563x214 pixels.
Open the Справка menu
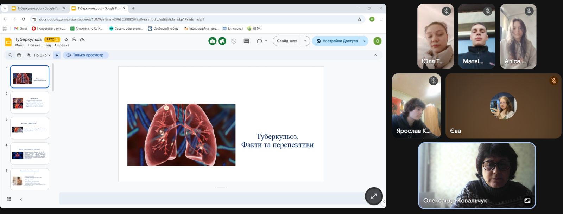tap(62, 45)
